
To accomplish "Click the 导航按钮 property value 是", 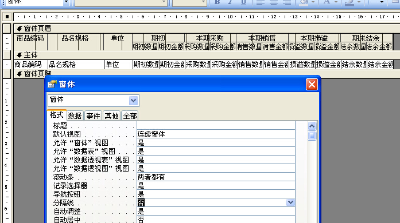I will [216, 194].
